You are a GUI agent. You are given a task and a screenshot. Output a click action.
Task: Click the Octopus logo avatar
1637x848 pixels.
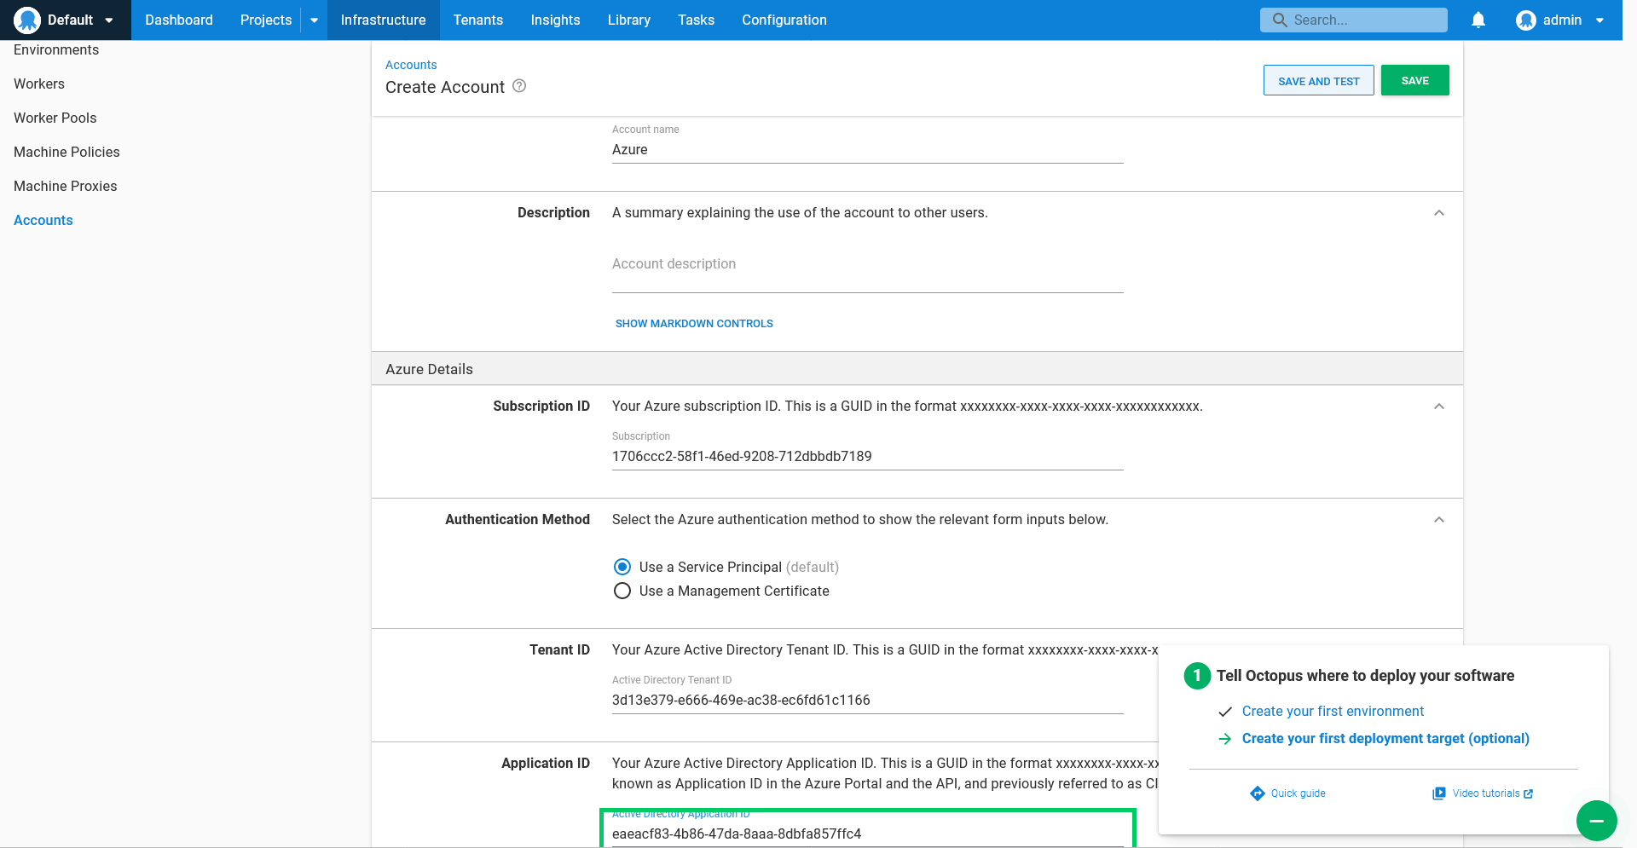(x=27, y=20)
